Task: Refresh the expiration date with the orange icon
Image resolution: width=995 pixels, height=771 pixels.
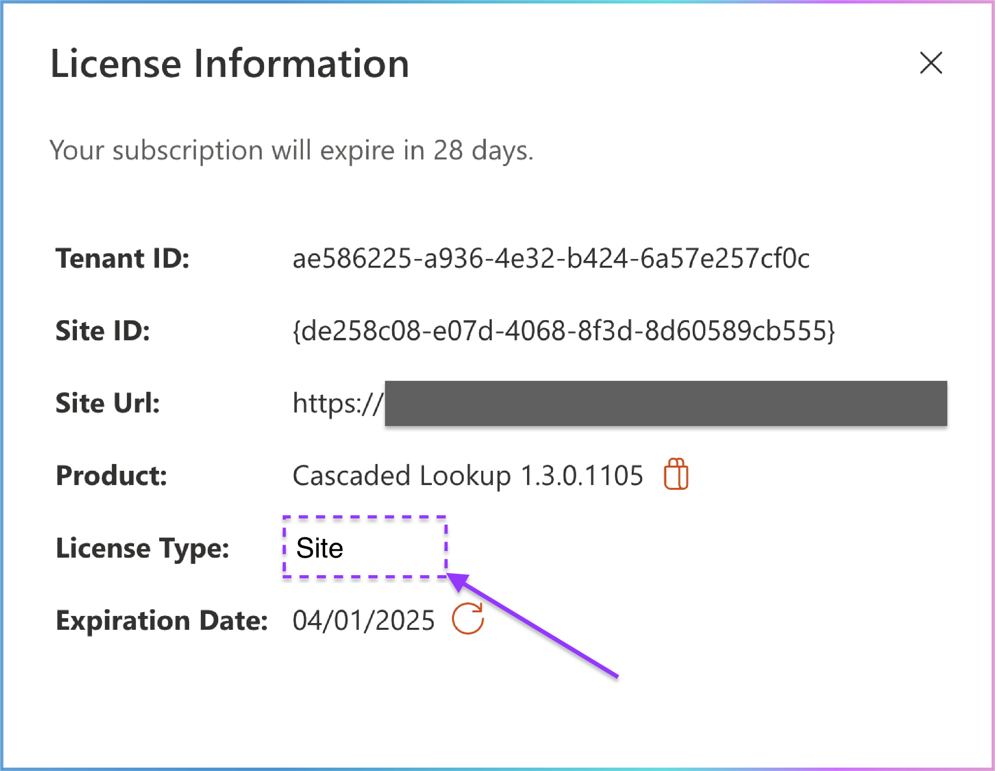Action: (x=468, y=618)
